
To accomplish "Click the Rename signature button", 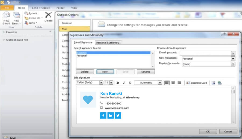I will (145, 72).
